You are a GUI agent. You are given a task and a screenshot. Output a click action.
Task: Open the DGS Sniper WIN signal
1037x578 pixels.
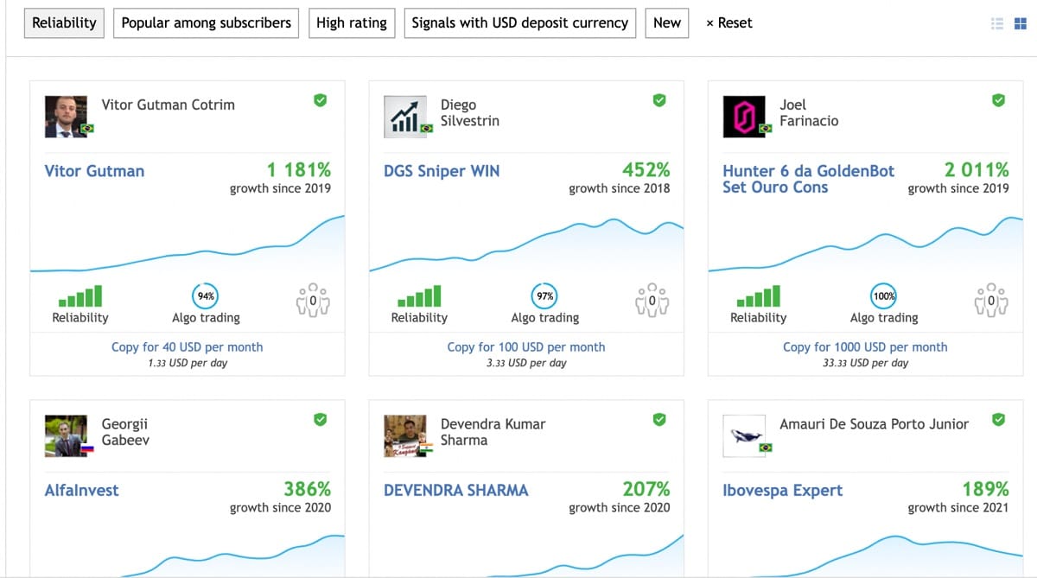click(x=442, y=171)
